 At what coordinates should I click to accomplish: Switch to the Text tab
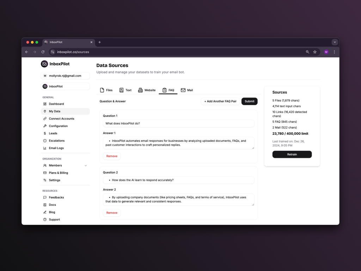pyautogui.click(x=126, y=90)
